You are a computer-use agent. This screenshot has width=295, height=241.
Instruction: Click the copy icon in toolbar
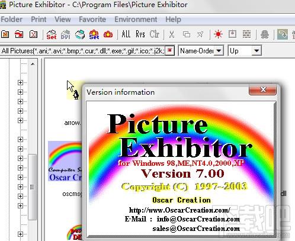(187, 34)
